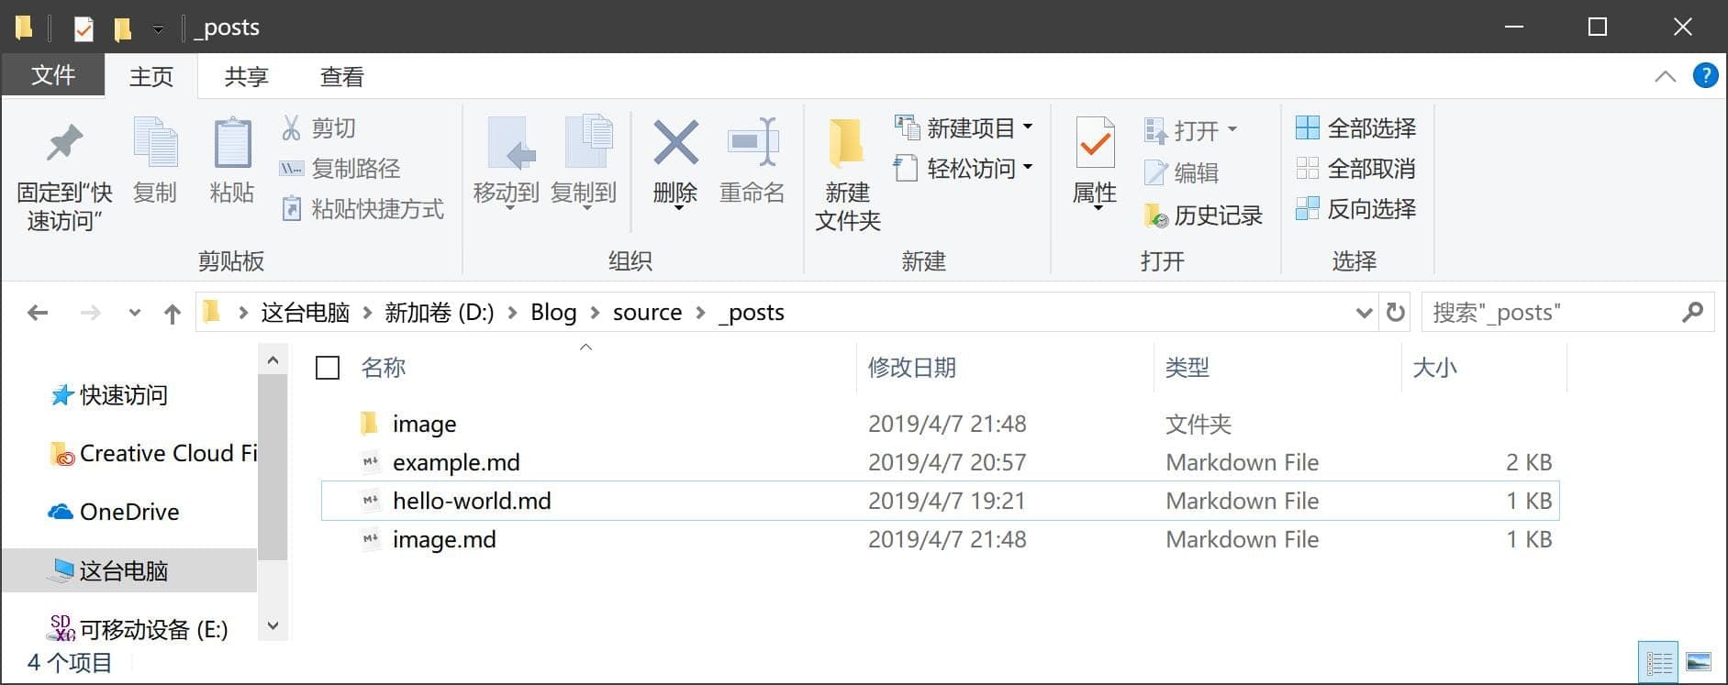The height and width of the screenshot is (685, 1728).
Task: Click Pin to Quick Access (固定到快速访问) icon
Action: [64, 145]
